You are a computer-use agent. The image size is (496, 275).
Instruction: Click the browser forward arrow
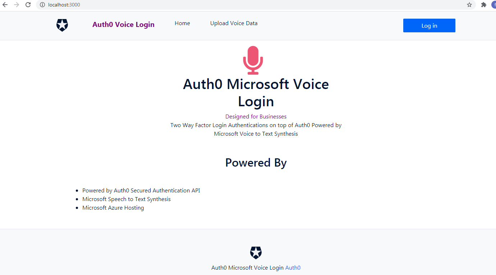[x=17, y=5]
